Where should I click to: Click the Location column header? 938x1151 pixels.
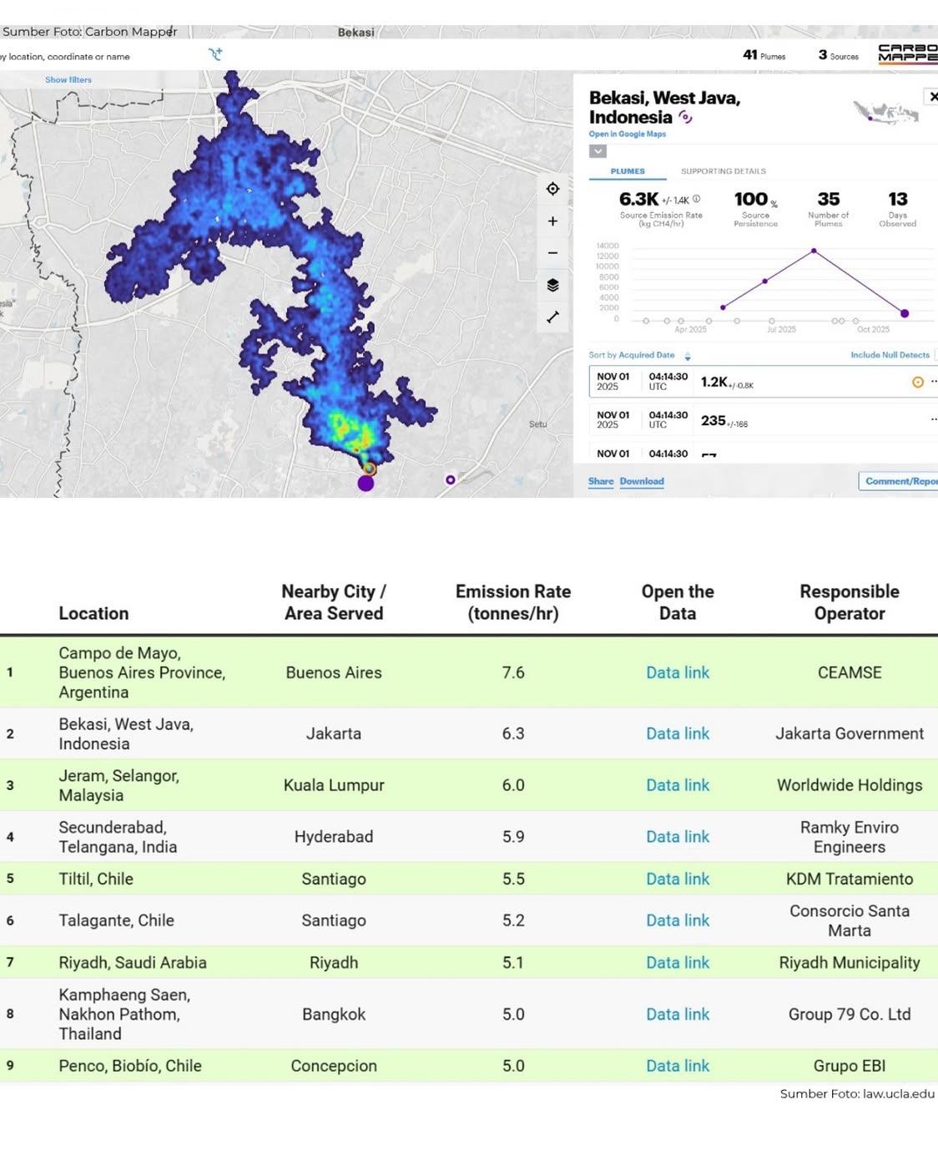tap(93, 613)
